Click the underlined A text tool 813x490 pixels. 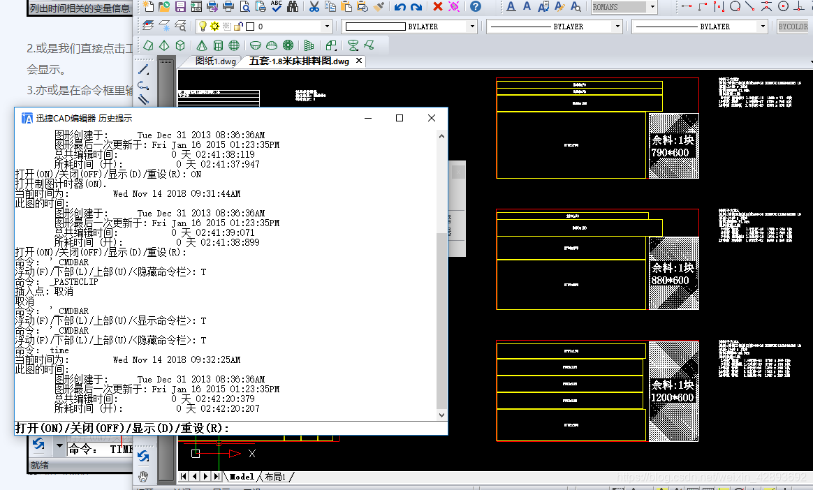point(511,6)
